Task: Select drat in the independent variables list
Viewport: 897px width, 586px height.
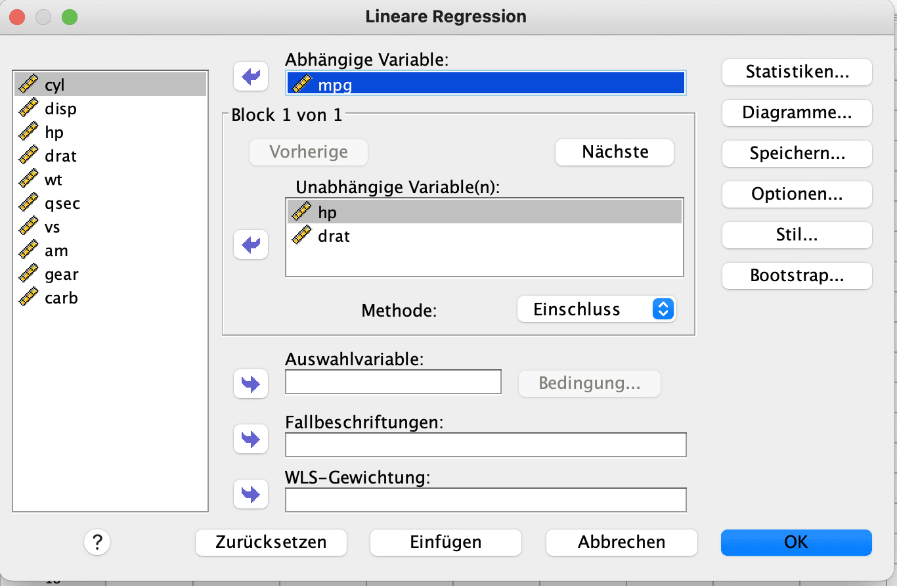Action: click(x=334, y=236)
